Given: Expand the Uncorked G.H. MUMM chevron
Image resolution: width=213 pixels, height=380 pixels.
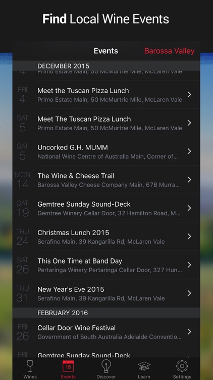Looking at the screenshot, I should 189,151.
